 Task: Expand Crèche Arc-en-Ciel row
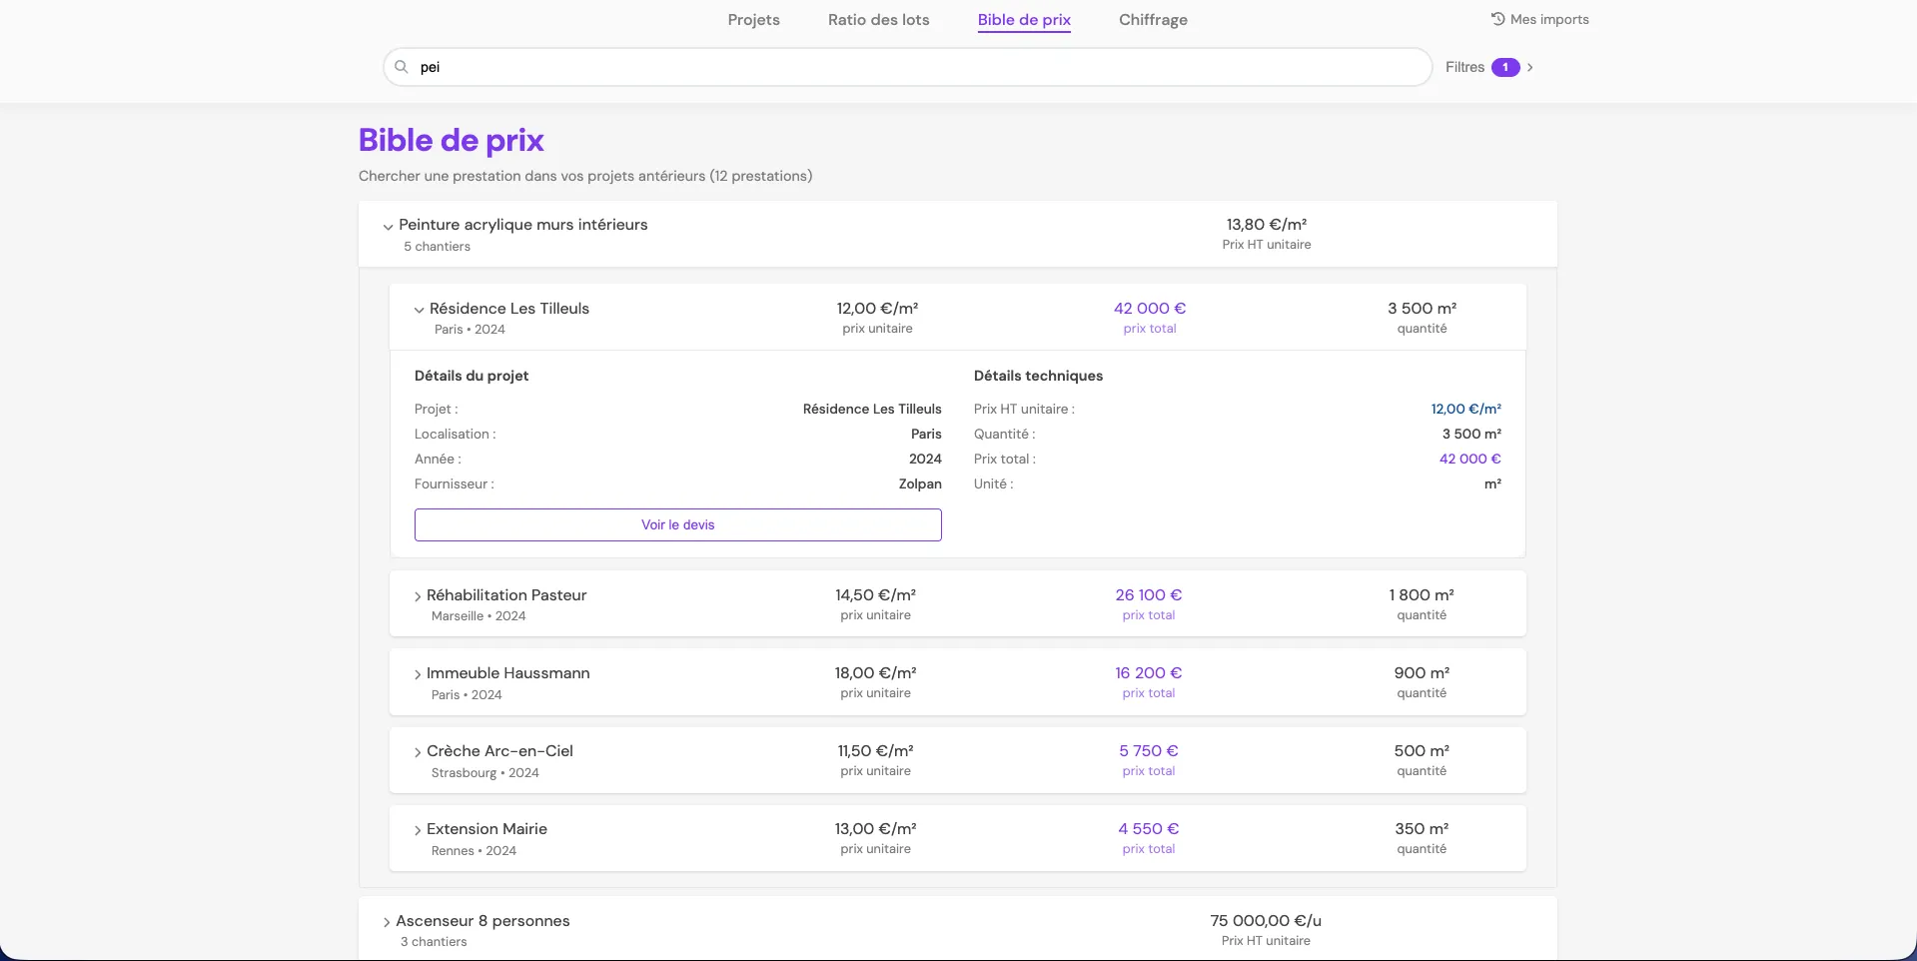[418, 752]
